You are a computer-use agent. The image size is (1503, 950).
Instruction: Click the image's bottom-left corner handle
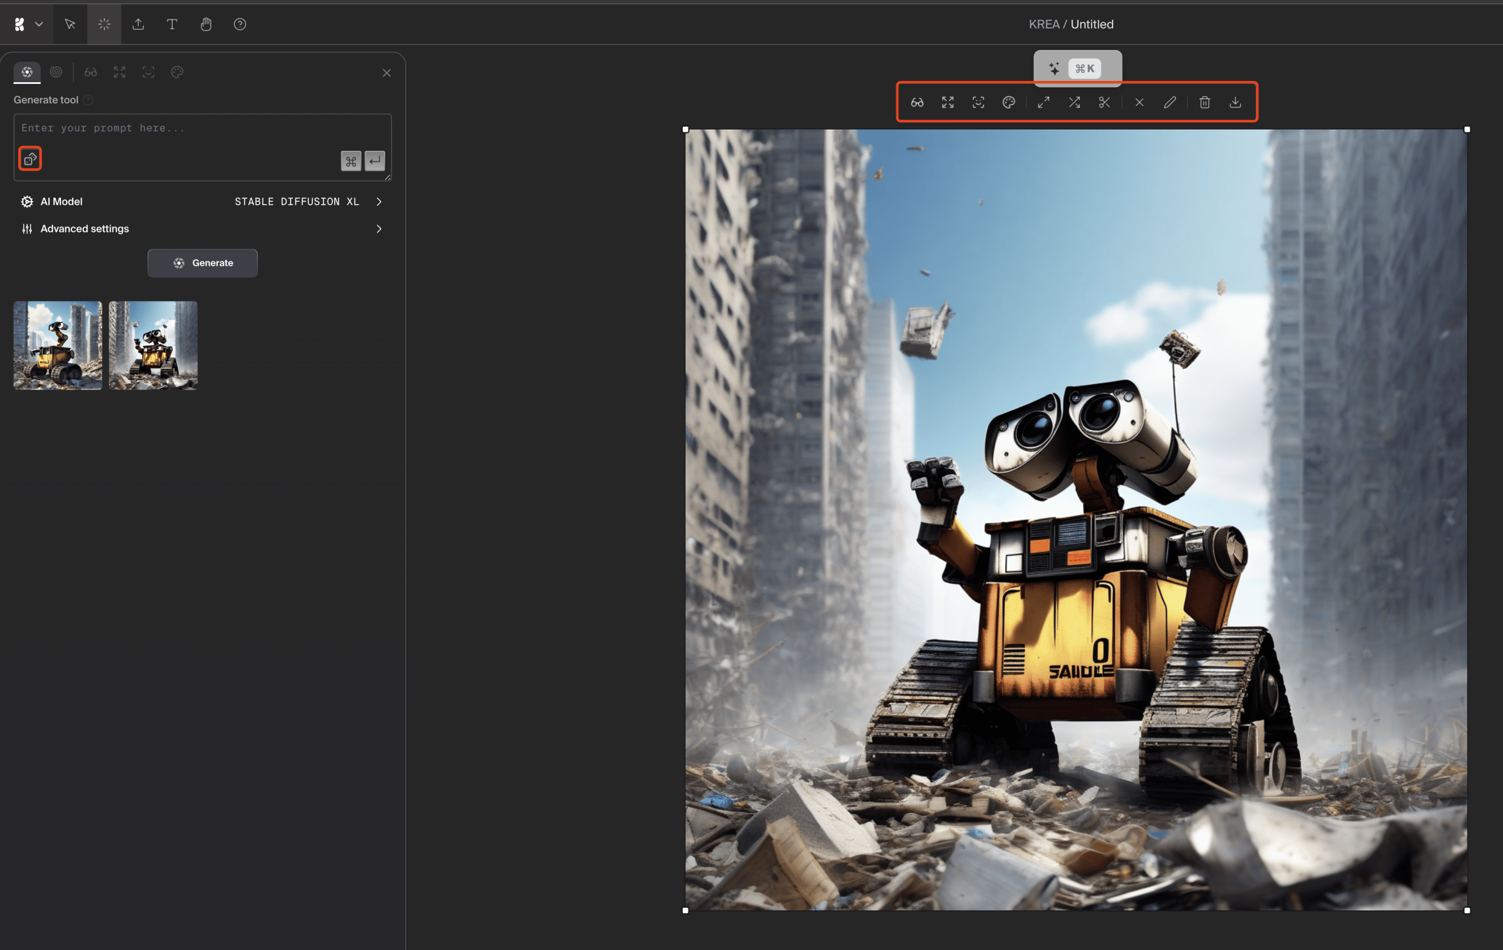pyautogui.click(x=685, y=910)
